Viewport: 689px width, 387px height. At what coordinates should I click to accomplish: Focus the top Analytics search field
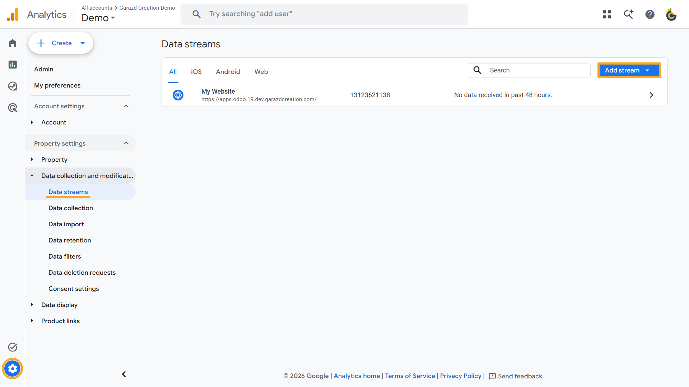pos(324,14)
